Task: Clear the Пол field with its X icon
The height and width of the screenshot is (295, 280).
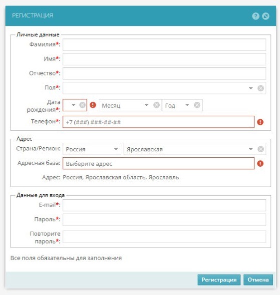Action: 261,88
